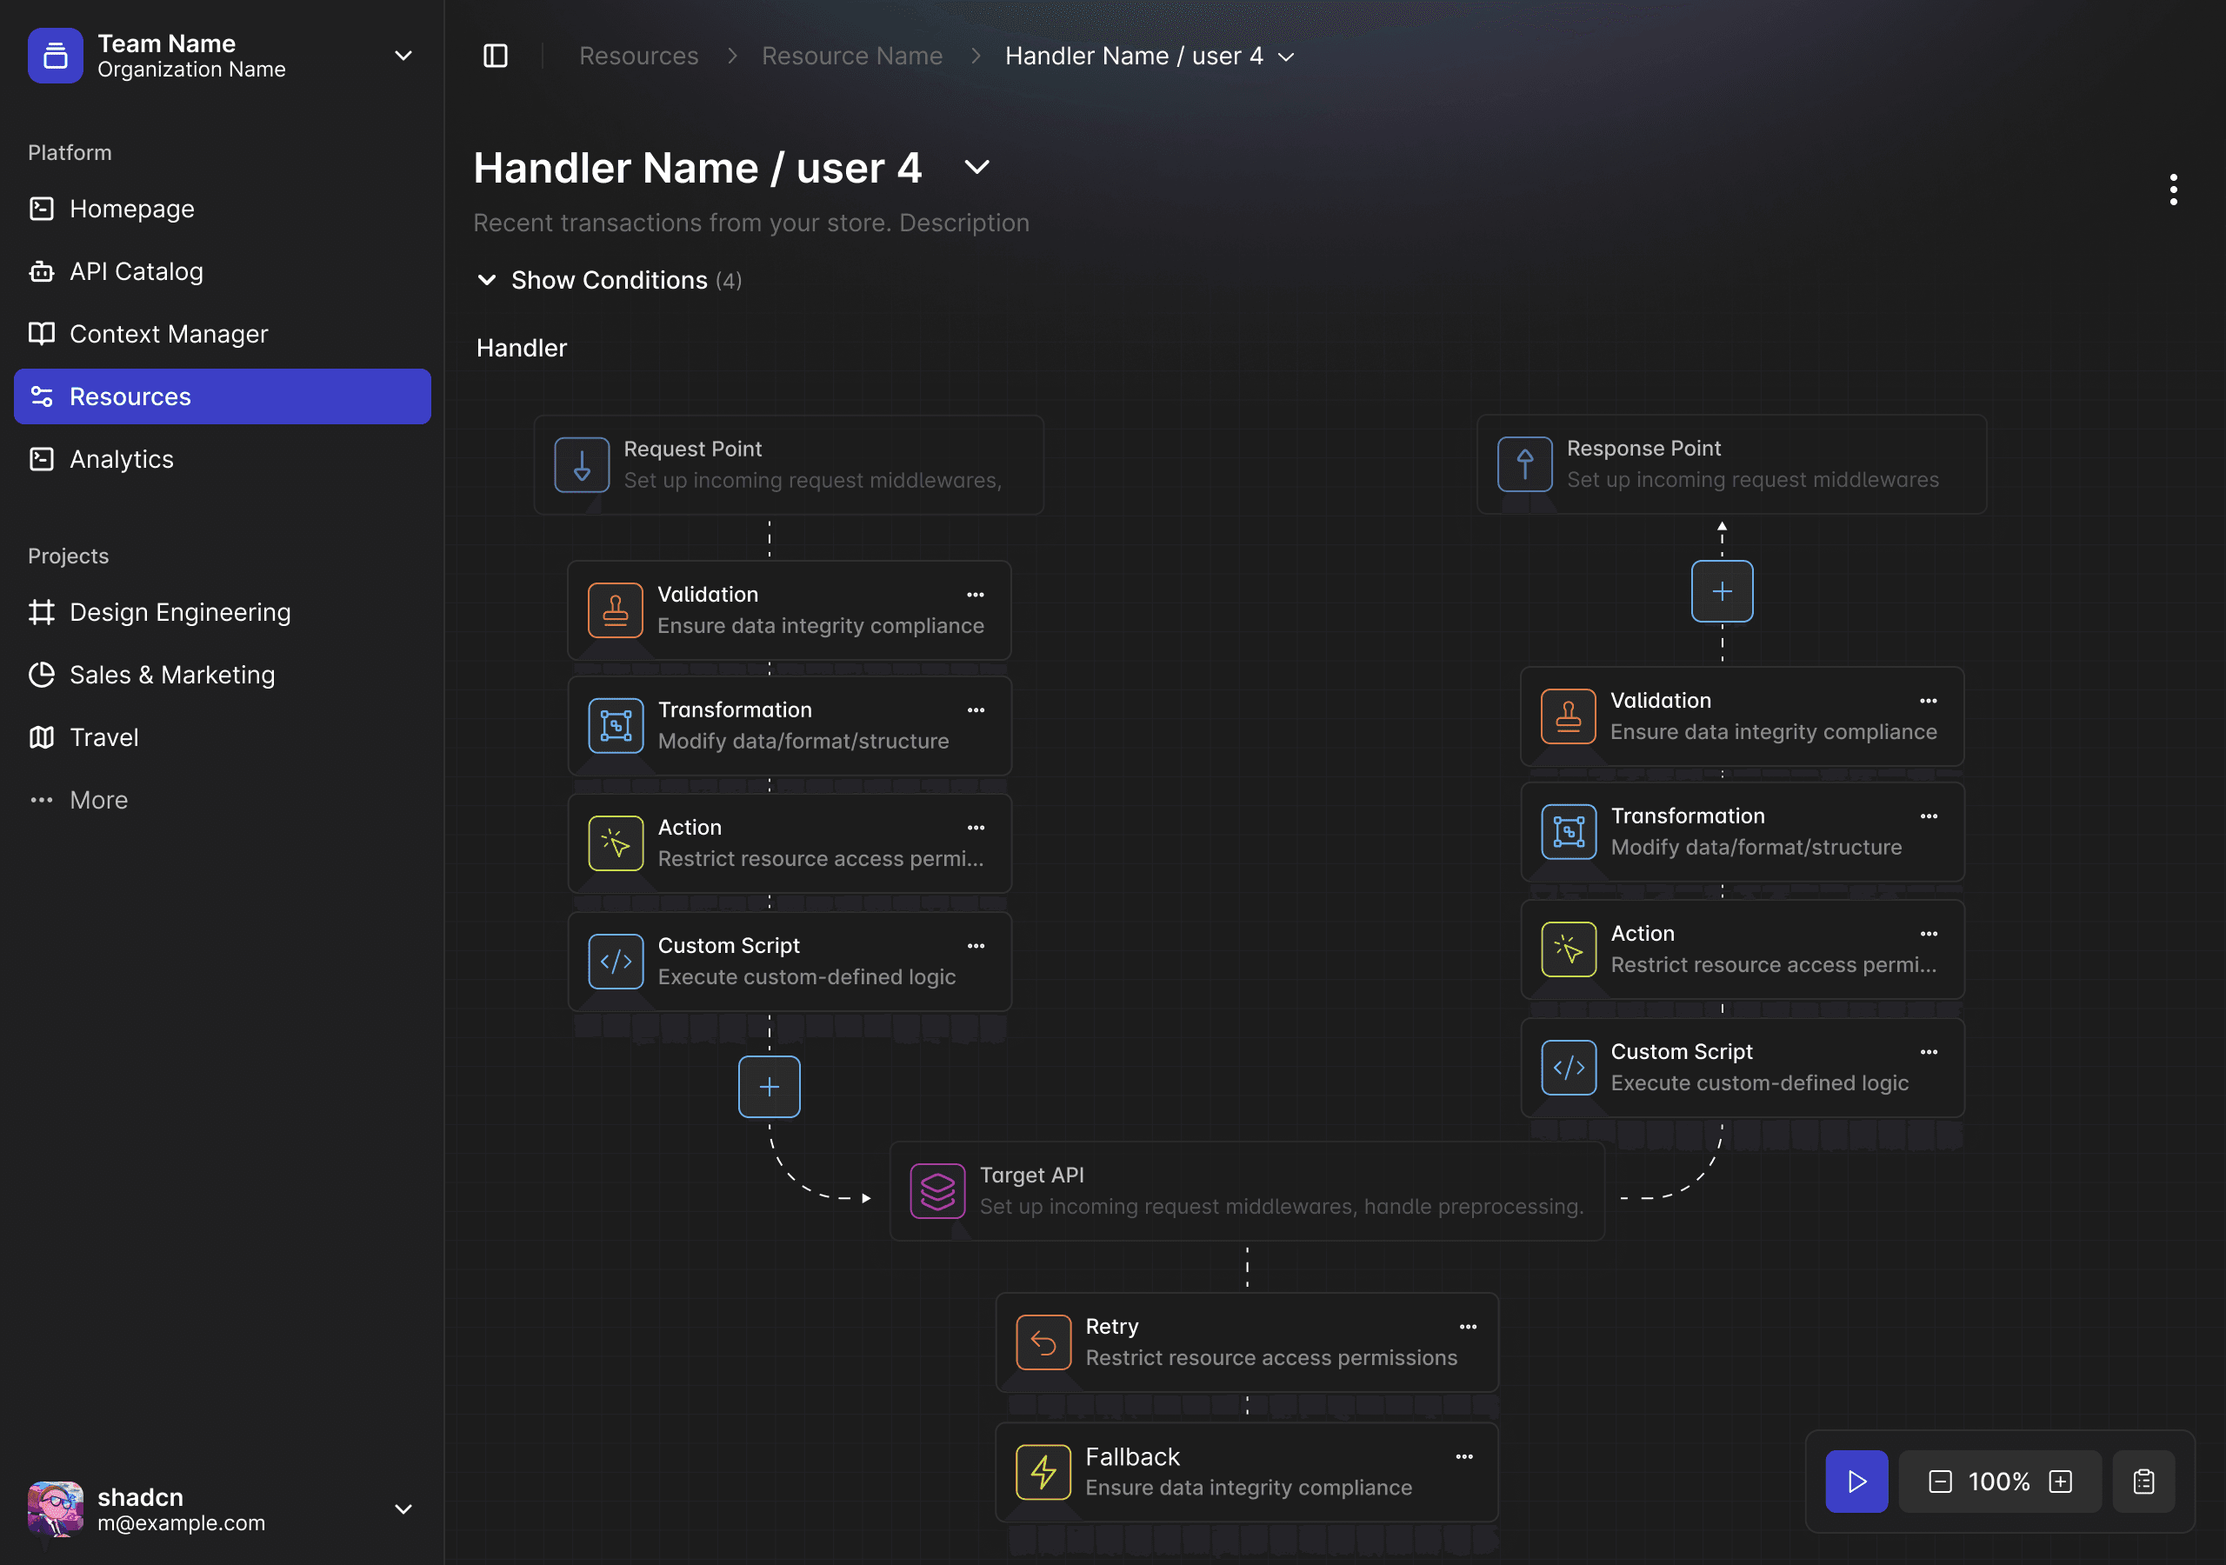
Task: Go to Resource Name breadcrumb link
Action: coord(852,57)
